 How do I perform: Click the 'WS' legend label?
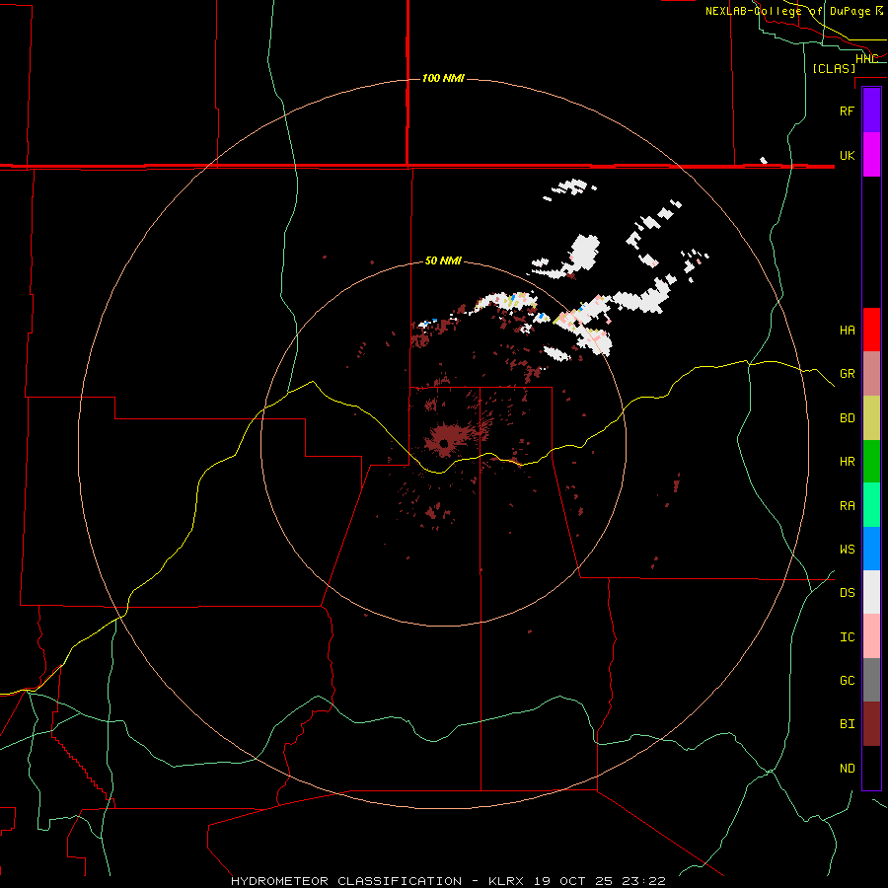point(847,550)
